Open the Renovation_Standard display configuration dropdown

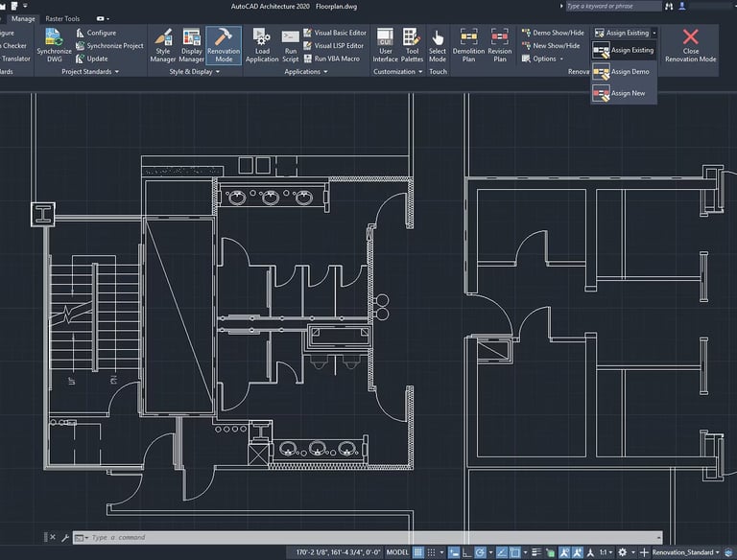[686, 552]
